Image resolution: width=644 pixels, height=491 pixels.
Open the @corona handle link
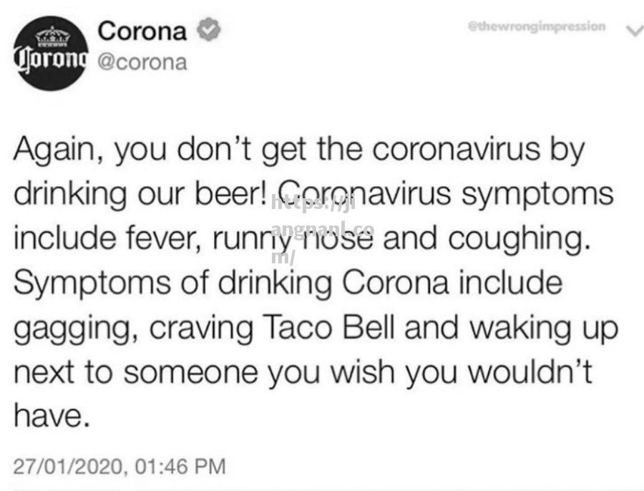click(x=142, y=62)
